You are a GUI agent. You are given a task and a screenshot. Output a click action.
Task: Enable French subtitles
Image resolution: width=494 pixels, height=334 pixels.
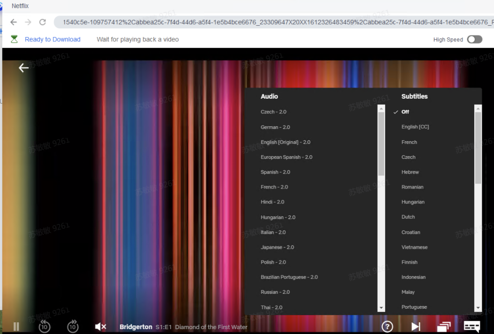pyautogui.click(x=409, y=142)
